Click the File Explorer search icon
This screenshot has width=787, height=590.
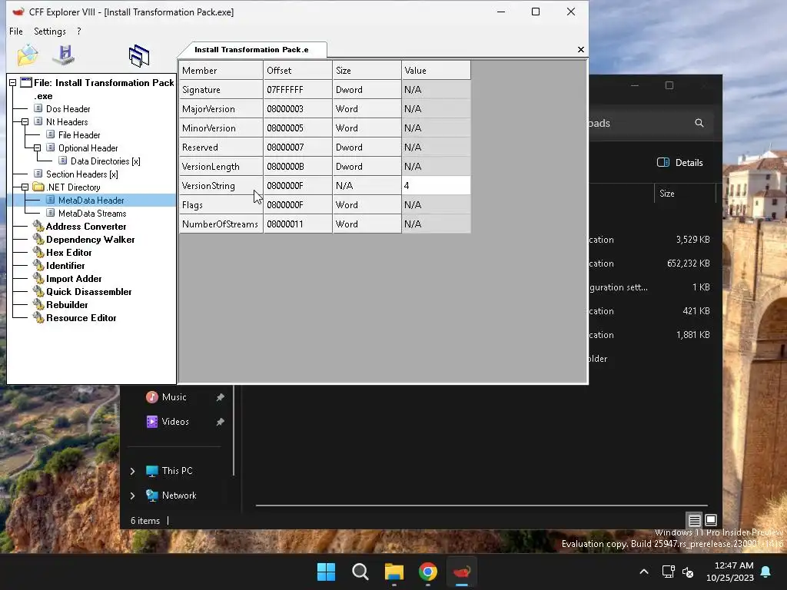[699, 123]
